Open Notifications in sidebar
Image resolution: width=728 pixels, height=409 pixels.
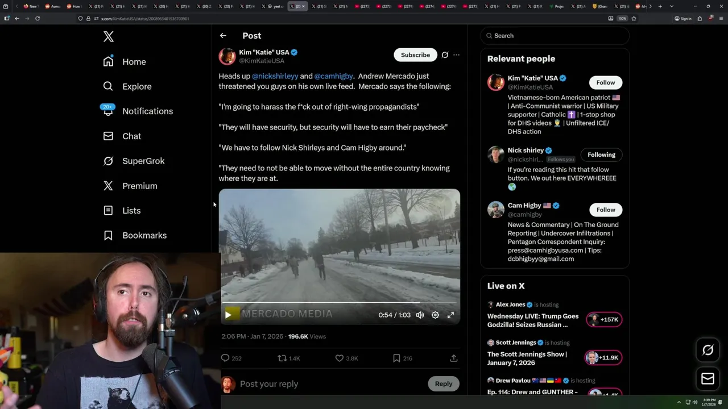pyautogui.click(x=137, y=111)
